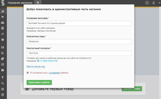161x99 pixels.
Task: Open the help question mark icon
Action: pos(147,3)
